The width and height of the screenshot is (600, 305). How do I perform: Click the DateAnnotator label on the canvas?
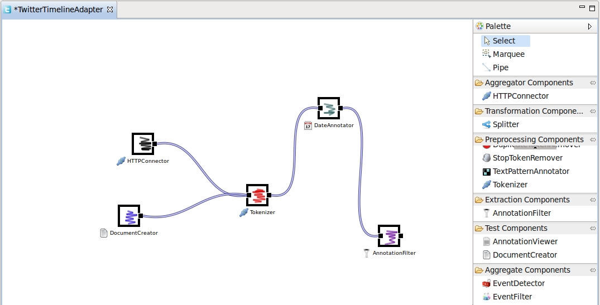[x=334, y=125]
